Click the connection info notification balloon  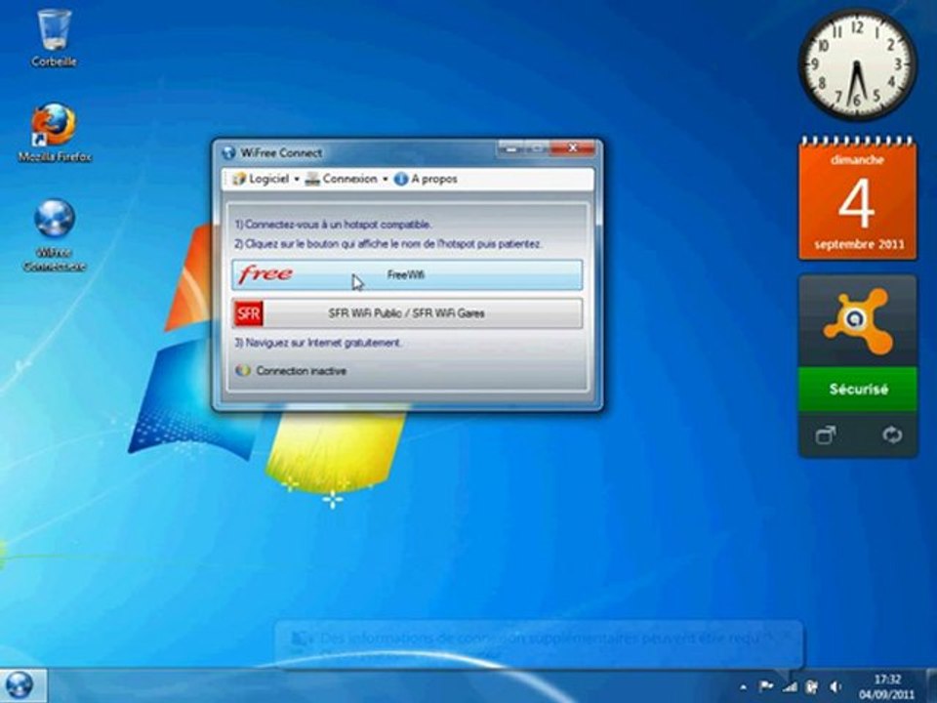point(538,644)
